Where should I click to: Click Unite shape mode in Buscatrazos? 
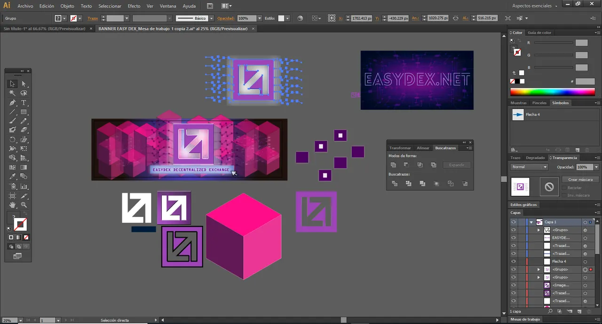(x=393, y=165)
